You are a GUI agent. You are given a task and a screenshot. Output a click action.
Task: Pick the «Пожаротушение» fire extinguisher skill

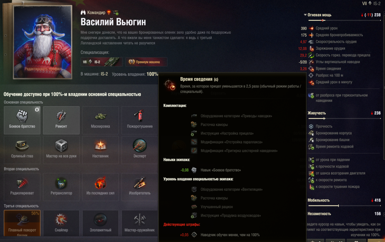(140, 120)
